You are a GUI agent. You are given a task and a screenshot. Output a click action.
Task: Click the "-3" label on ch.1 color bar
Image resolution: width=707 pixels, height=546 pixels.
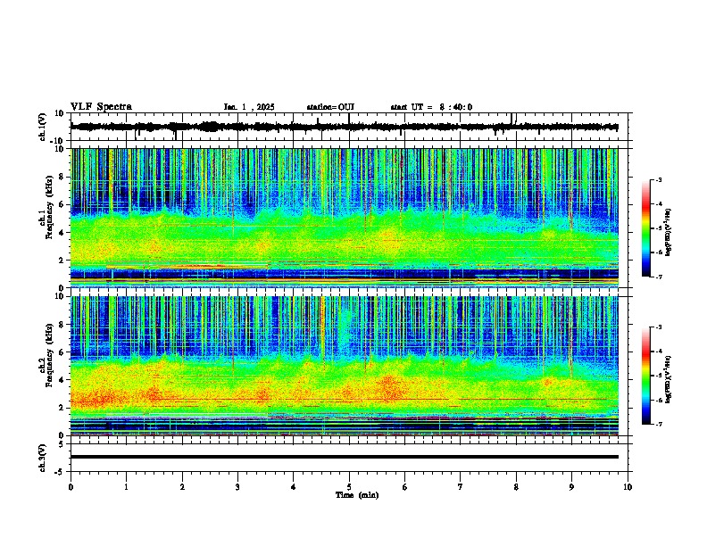pos(658,179)
